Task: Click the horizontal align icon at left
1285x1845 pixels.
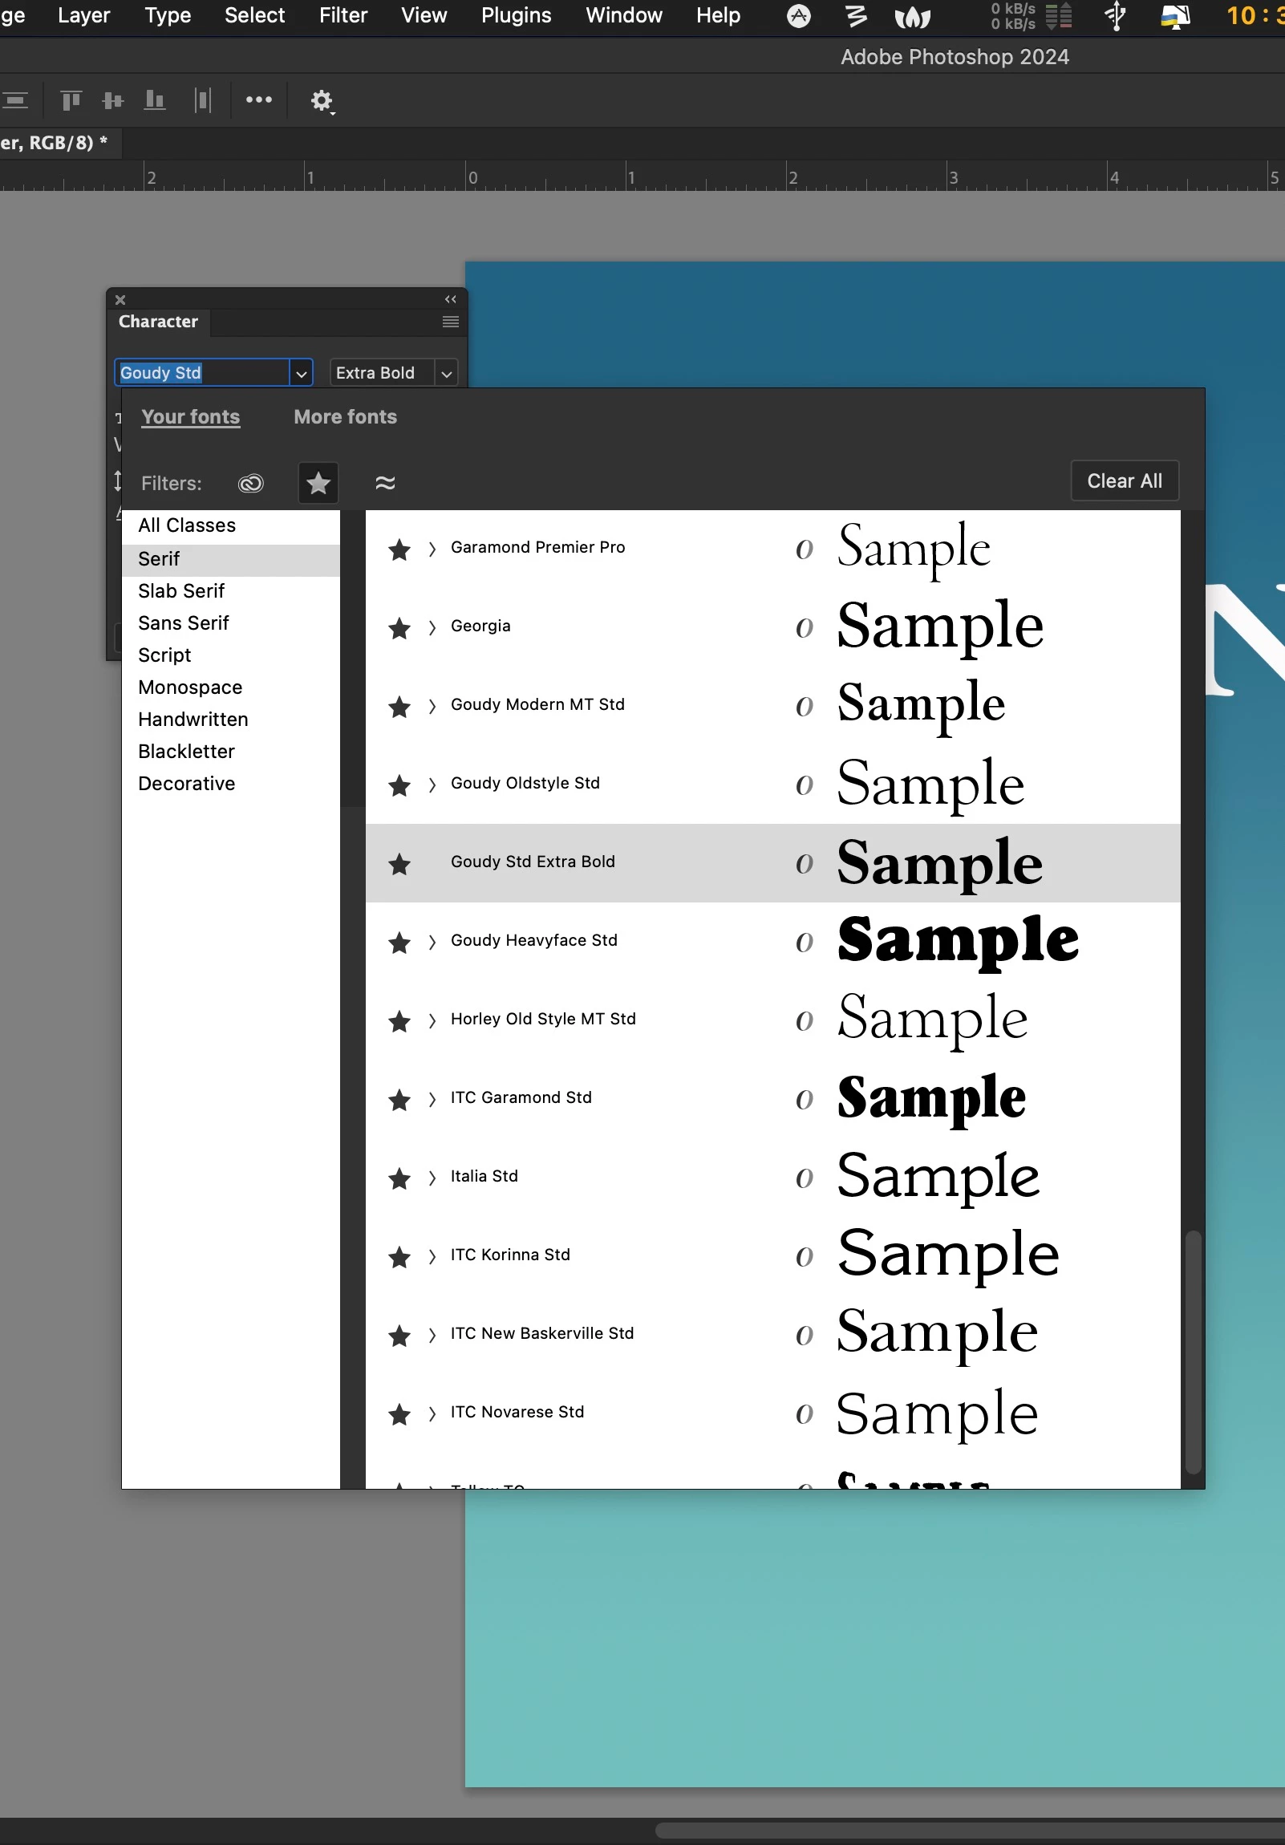Action: click(15, 100)
